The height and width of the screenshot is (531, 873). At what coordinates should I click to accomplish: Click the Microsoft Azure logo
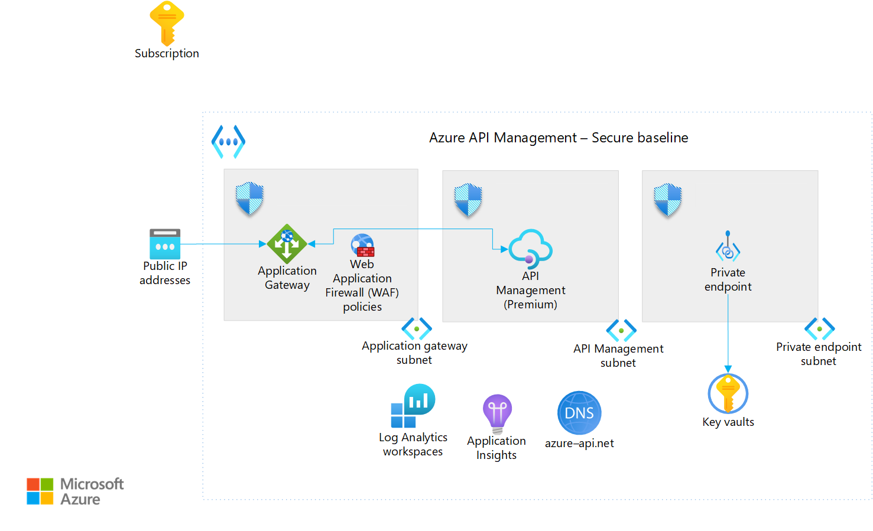pos(75,491)
